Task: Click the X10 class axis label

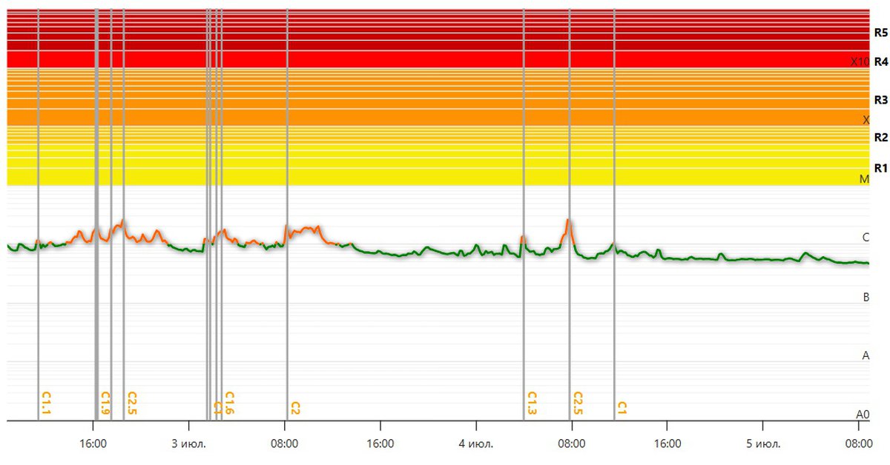Action: pos(860,62)
